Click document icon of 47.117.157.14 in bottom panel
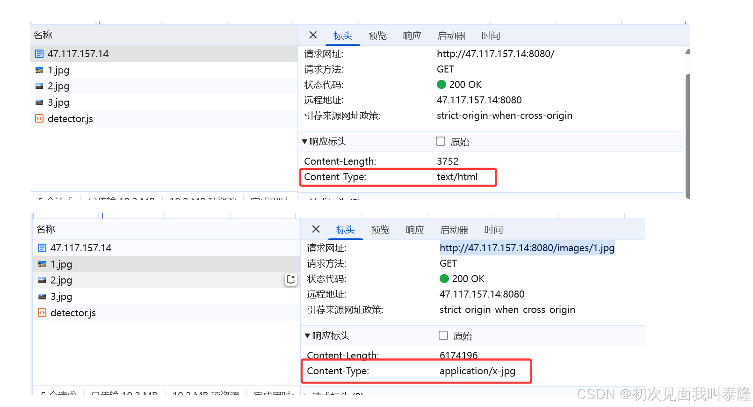 click(42, 248)
